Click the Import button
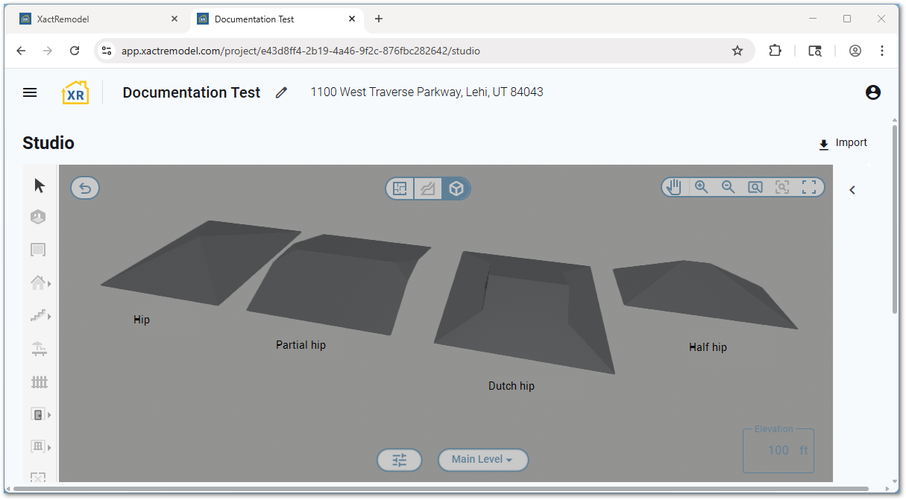 point(843,143)
